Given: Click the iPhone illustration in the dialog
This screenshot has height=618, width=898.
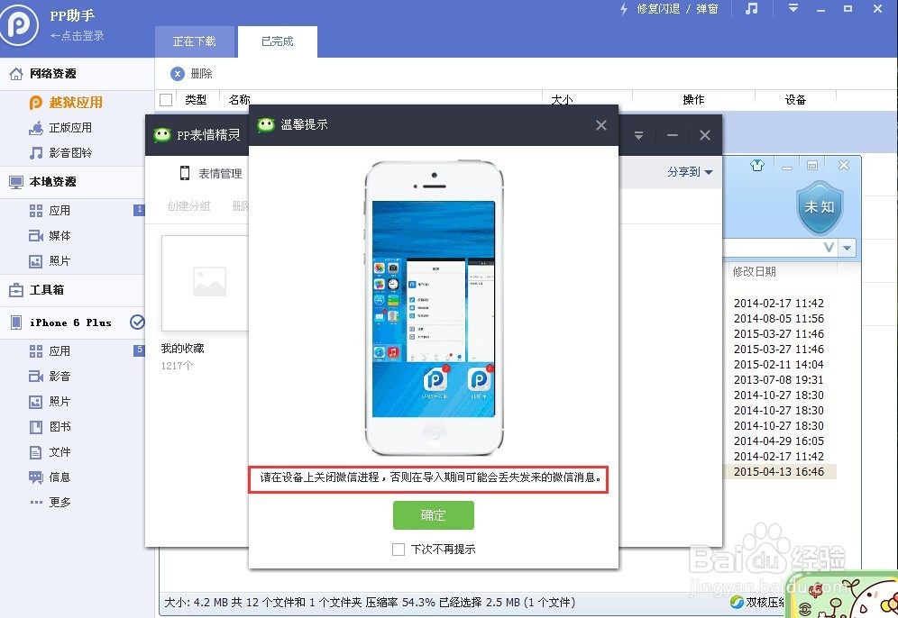Looking at the screenshot, I should pyautogui.click(x=434, y=308).
